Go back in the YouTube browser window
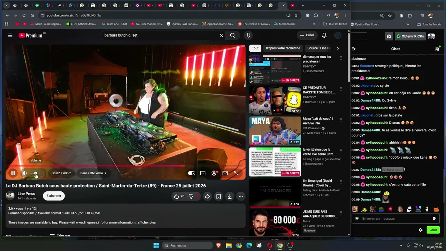This screenshot has height=251, width=446. coord(7,15)
